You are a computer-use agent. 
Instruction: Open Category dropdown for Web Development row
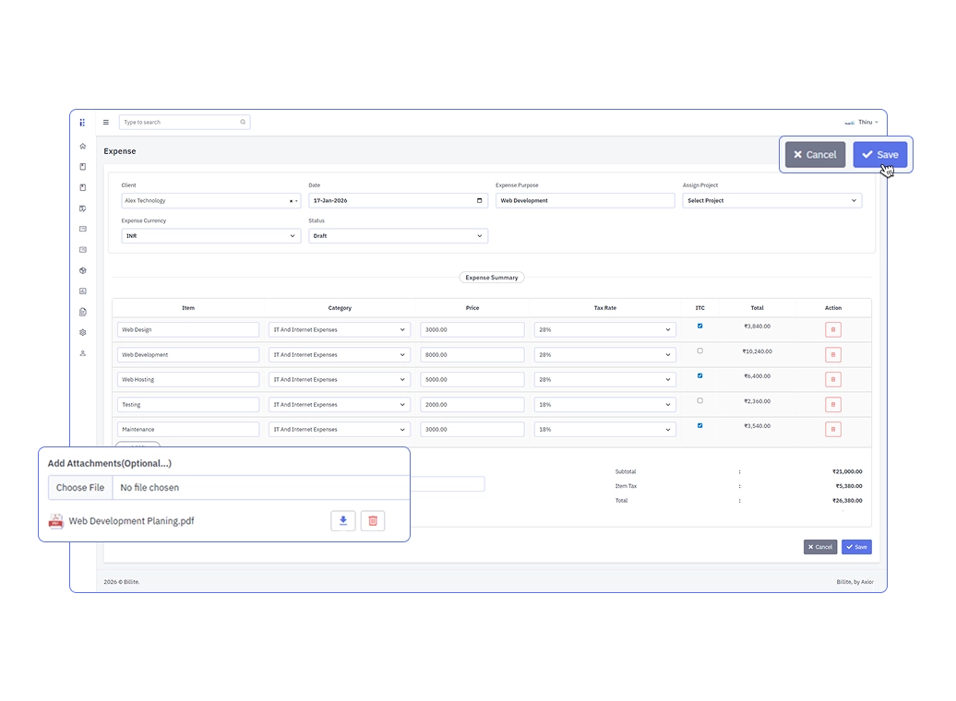[x=340, y=355]
